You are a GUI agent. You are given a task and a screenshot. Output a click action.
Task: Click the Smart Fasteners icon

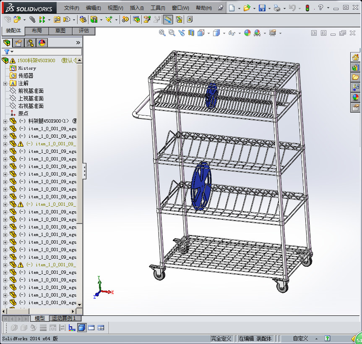point(57,19)
